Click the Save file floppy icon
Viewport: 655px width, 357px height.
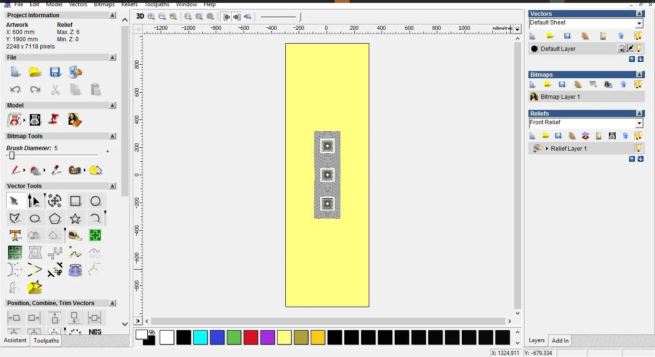[55, 72]
